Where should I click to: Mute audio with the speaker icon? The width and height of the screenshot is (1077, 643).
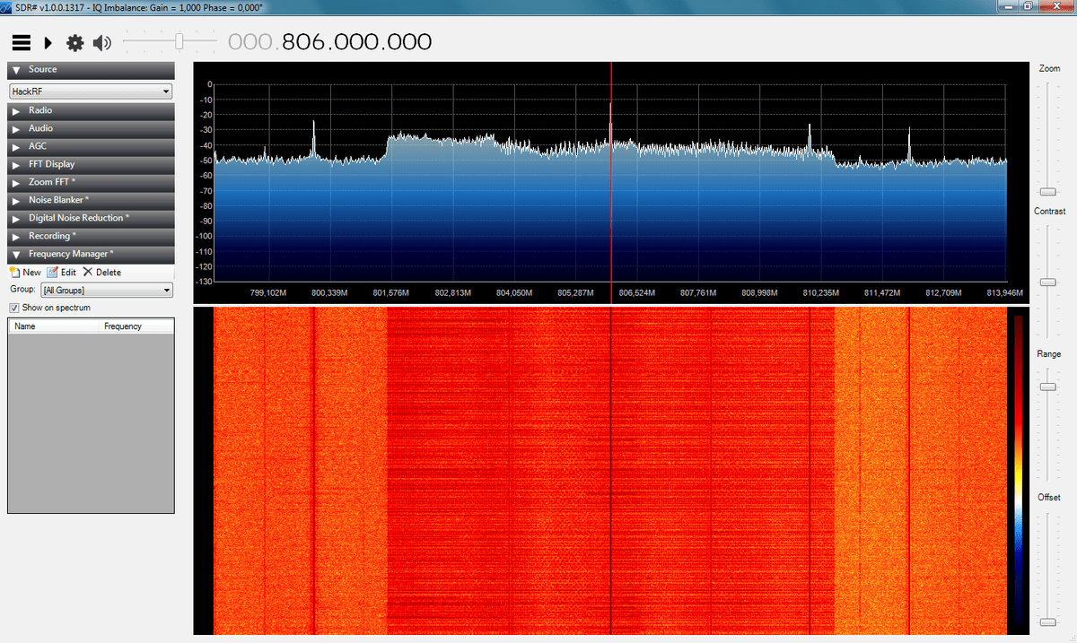tap(101, 42)
